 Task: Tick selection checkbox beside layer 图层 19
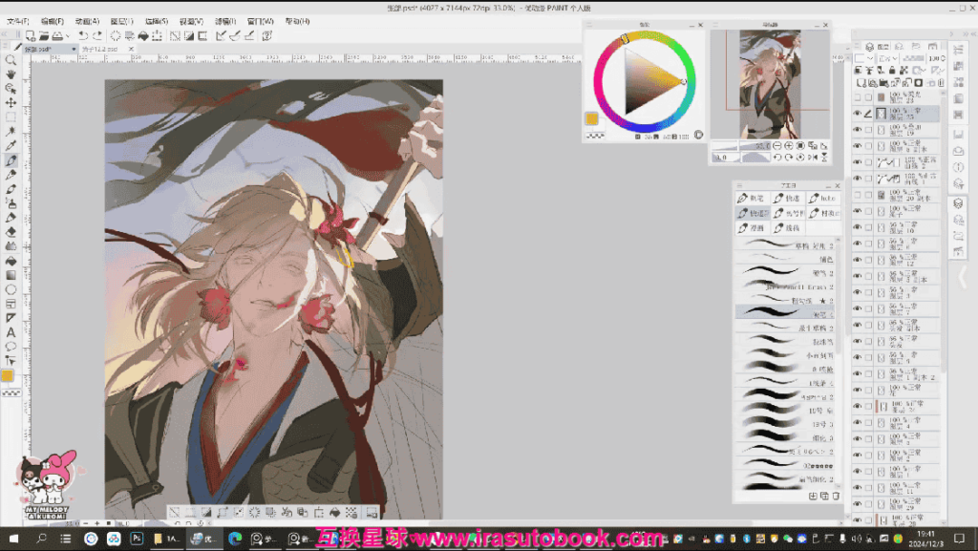point(869,130)
